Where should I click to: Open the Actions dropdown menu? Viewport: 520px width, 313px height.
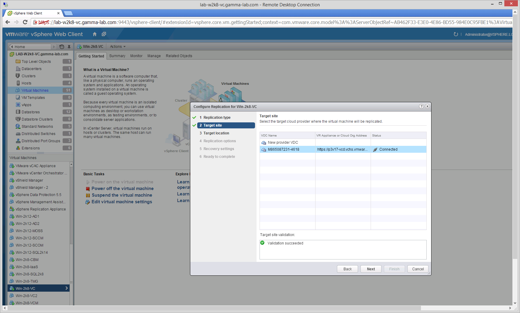tap(117, 47)
